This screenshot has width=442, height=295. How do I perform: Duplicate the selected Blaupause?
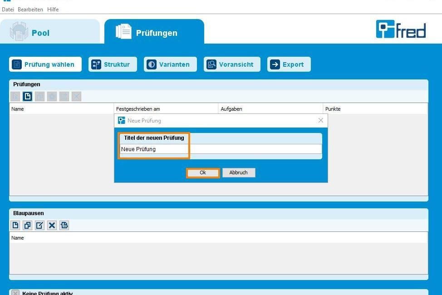(27, 225)
